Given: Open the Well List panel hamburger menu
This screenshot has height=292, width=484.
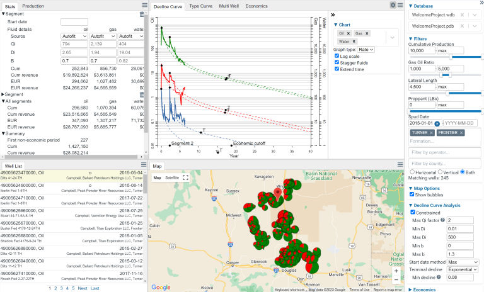Looking at the screenshot, I should click(x=144, y=165).
